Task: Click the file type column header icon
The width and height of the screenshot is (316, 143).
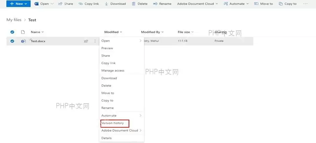Action: pyautogui.click(x=23, y=32)
